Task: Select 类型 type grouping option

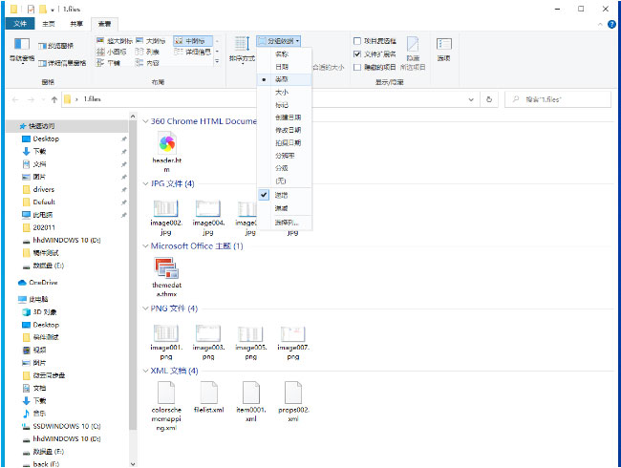Action: (x=284, y=79)
